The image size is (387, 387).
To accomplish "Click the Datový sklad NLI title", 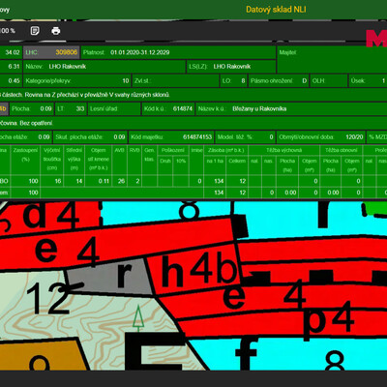I will pyautogui.click(x=276, y=10).
